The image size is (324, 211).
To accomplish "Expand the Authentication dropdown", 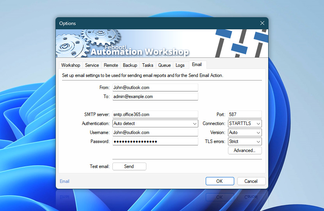I will 155,123.
